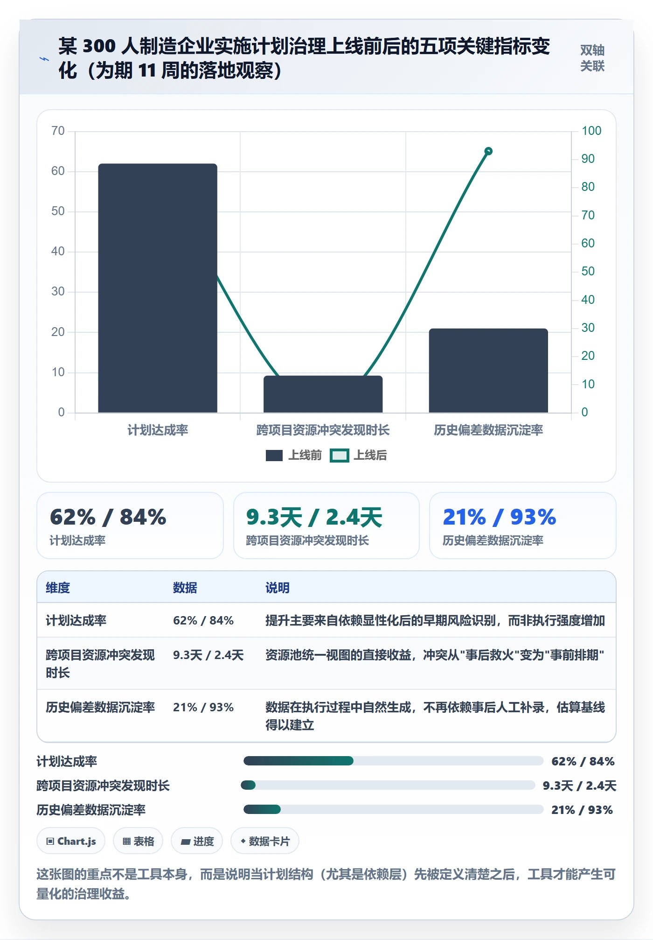This screenshot has height=940, width=653.
Task: Click the 历史偏差数据沉淀率 x-axis label
Action: coord(488,430)
